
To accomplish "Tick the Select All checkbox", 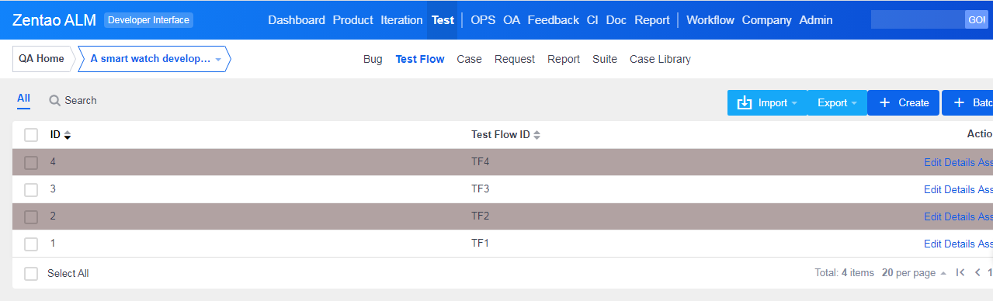I will [31, 274].
